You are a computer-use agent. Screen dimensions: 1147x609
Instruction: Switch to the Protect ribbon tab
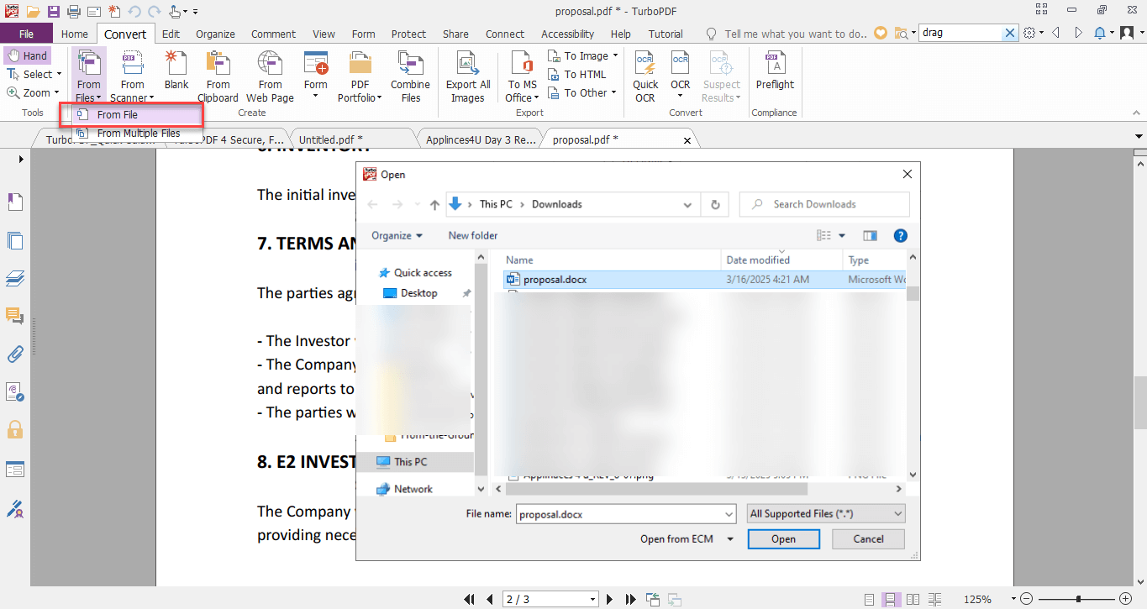[x=408, y=34]
